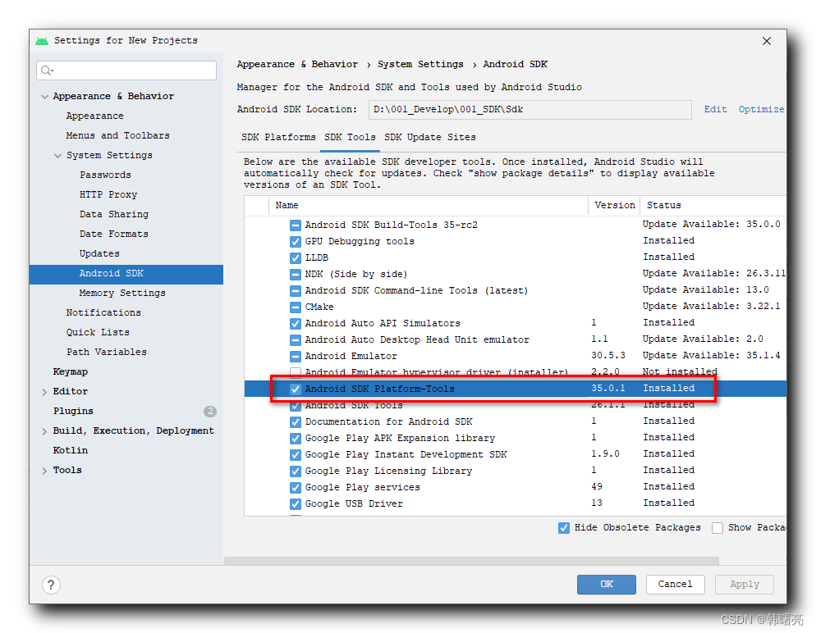This screenshot has width=816, height=633.
Task: Expand the Editor section arrow
Action: 44,392
